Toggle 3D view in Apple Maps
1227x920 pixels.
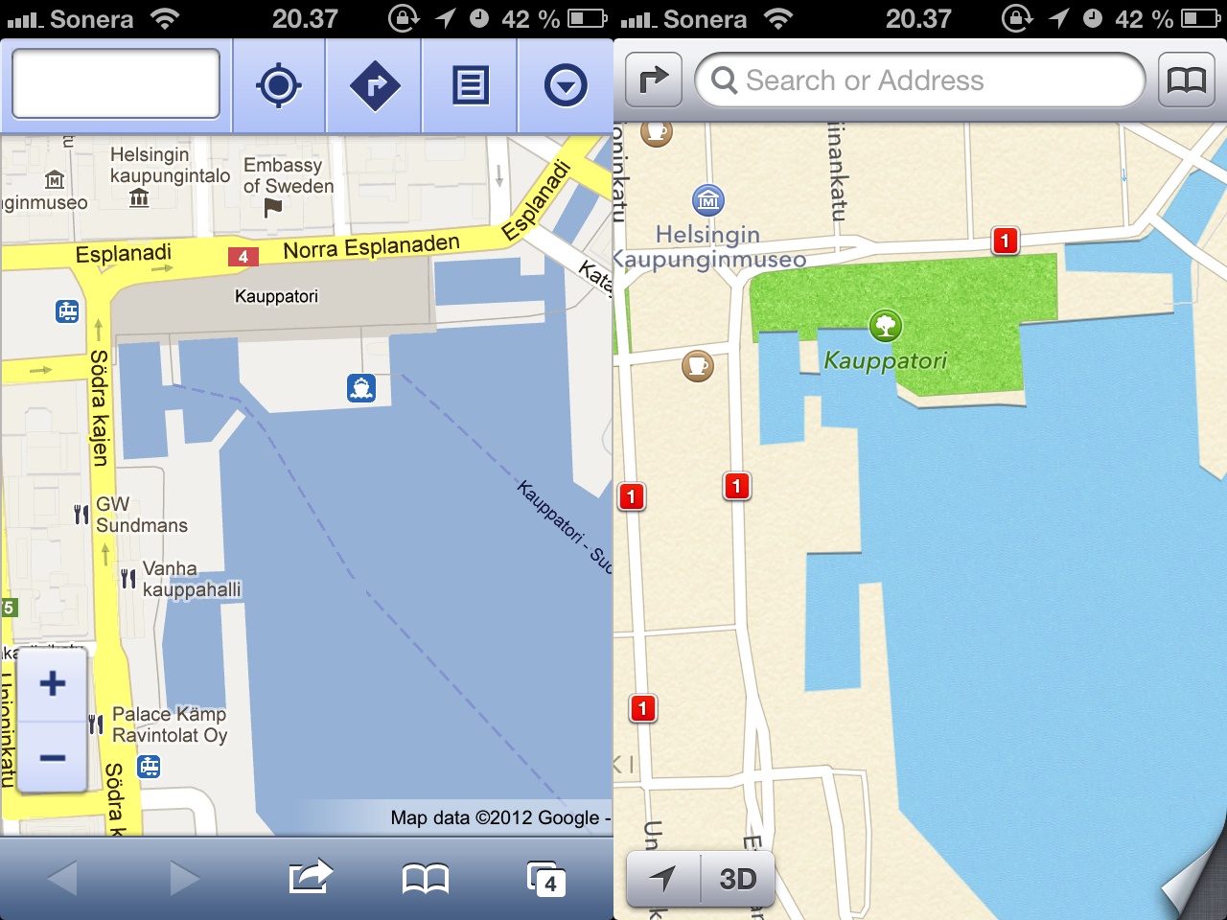point(737,878)
